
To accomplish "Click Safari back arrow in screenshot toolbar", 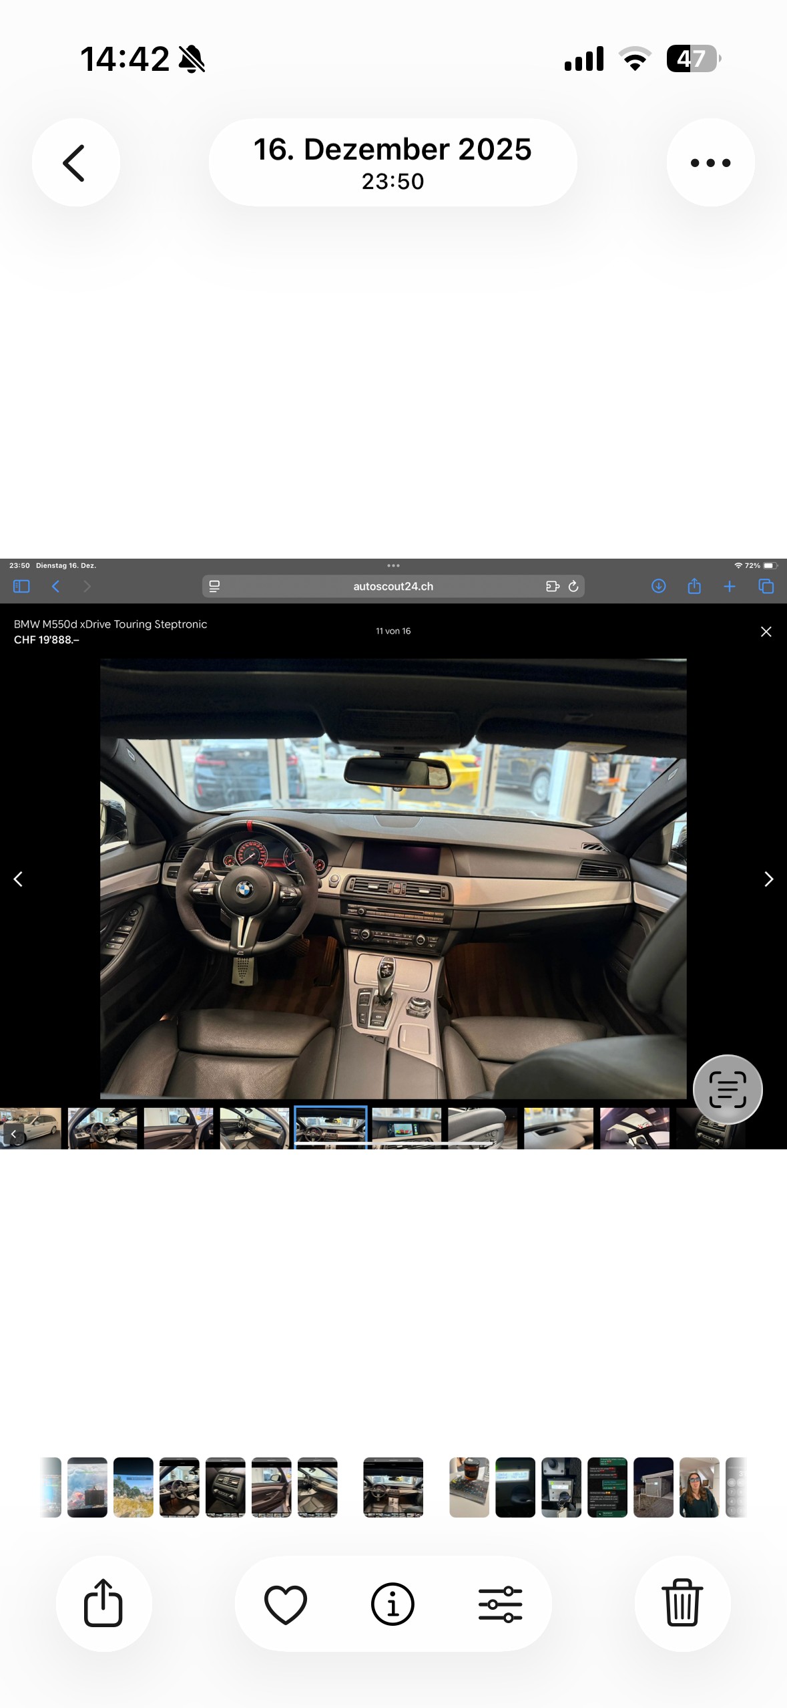I will pyautogui.click(x=56, y=586).
